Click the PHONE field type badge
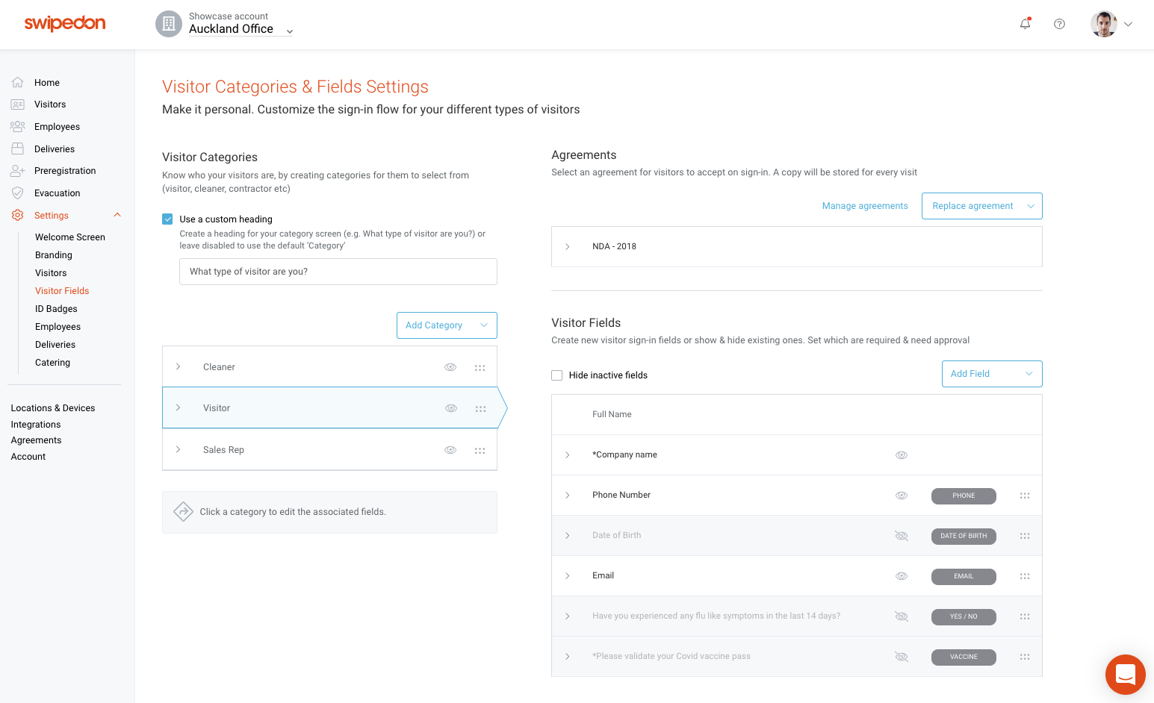 [x=964, y=496]
